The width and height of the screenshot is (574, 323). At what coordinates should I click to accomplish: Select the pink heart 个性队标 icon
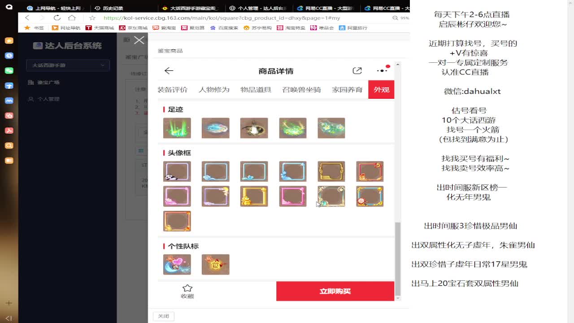[177, 264]
